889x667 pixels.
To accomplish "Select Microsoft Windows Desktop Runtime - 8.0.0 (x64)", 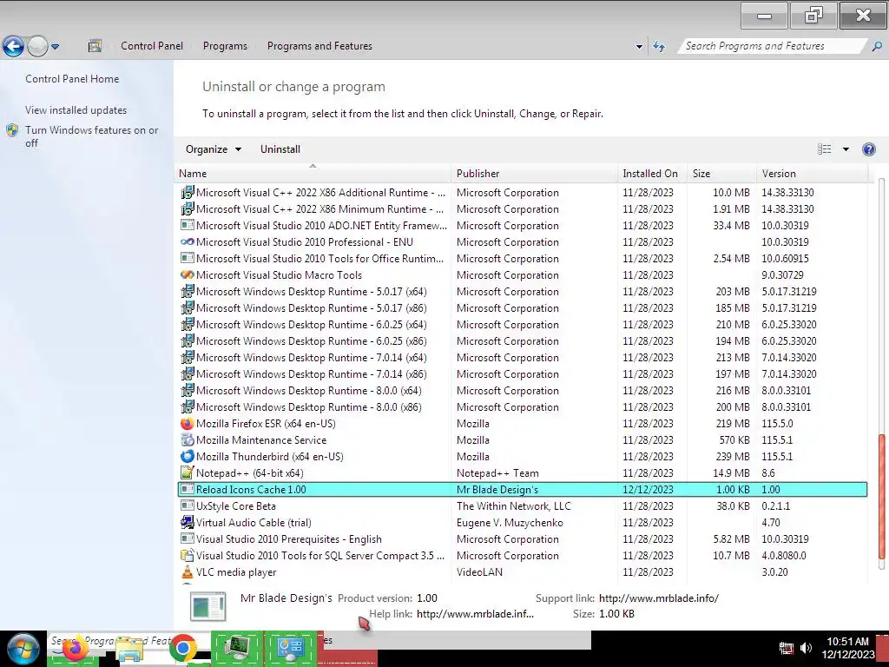I will click(x=522, y=391).
